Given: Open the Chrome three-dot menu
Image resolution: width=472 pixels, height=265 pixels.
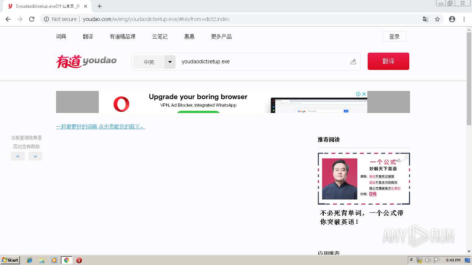Looking at the screenshot, I should (464, 19).
